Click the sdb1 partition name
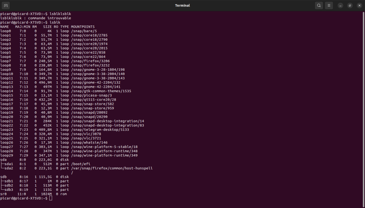Image resolution: width=365 pixels, height=208 pixels. coord(9,181)
